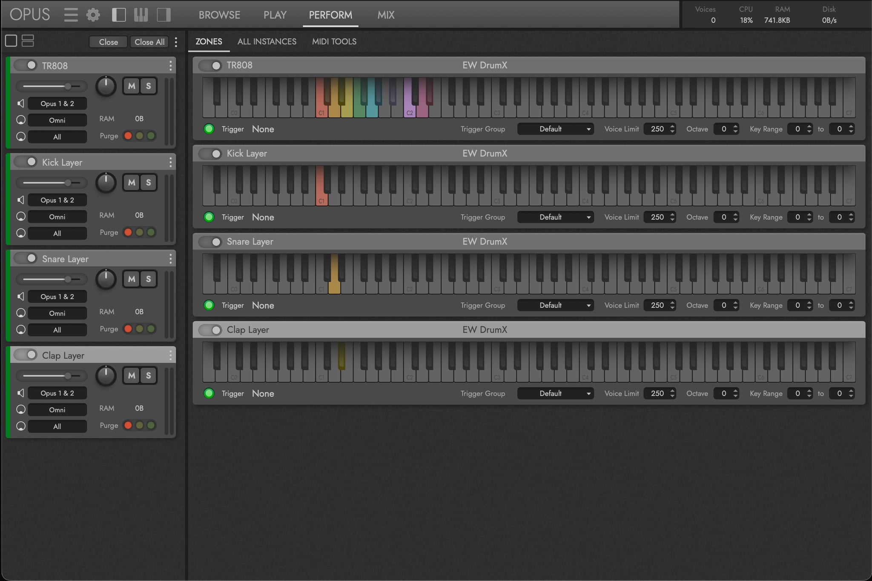Screen dimensions: 872x581
Task: Click the MIDI port icon beside Snare Layer All
Action: pyautogui.click(x=20, y=329)
